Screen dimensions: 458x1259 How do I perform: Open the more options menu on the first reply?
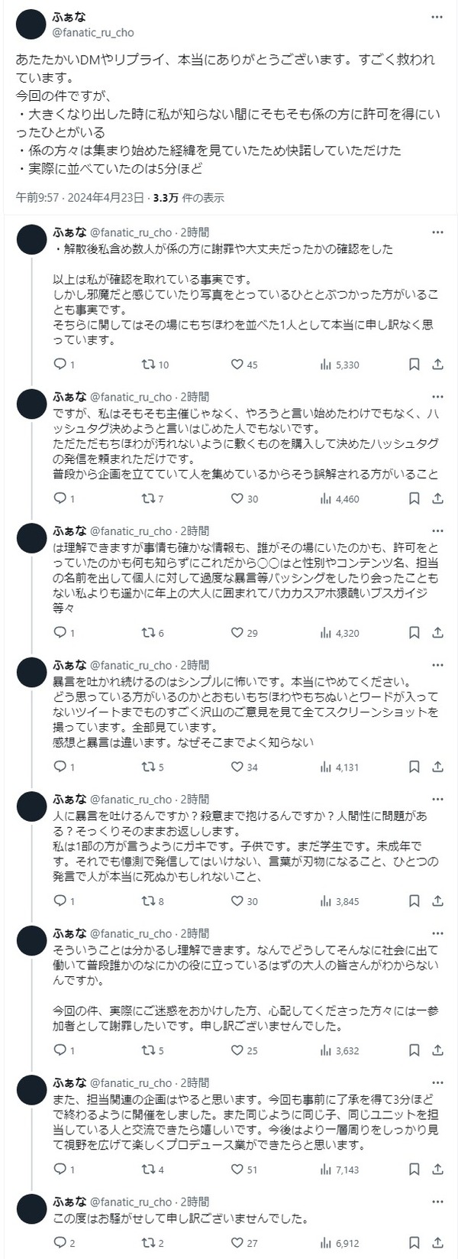click(438, 232)
